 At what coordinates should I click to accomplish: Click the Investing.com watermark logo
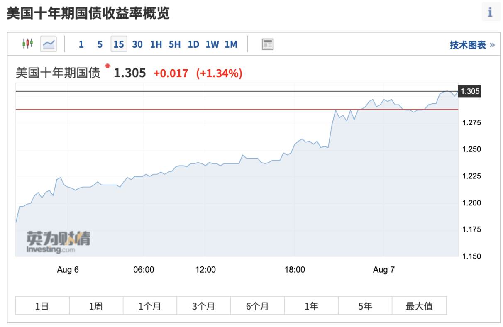point(58,242)
